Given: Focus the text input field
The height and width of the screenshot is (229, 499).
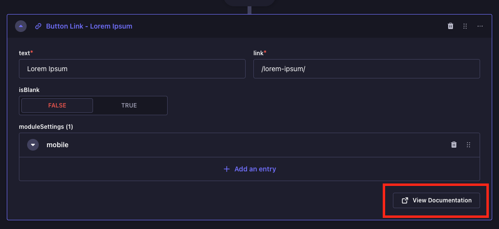Looking at the screenshot, I should 132,69.
